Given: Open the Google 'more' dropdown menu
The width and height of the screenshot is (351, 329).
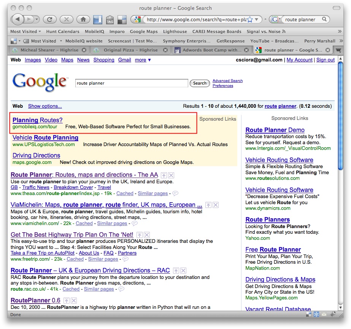Looking at the screenshot, I should coord(143,60).
